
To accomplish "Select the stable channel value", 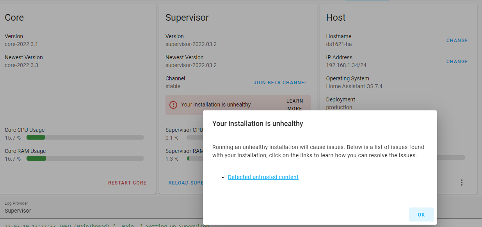I will pos(173,86).
